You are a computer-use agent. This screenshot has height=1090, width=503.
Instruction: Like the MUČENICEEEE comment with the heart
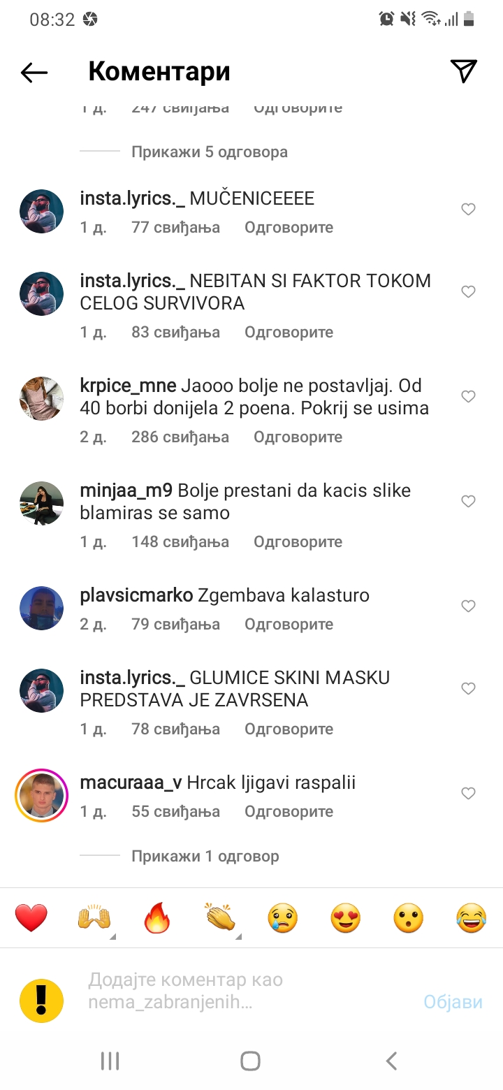tap(468, 209)
